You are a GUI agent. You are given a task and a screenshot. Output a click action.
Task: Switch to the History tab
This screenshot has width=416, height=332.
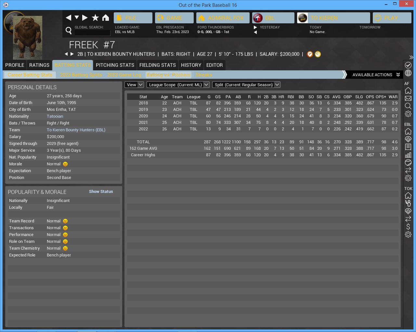(191, 65)
